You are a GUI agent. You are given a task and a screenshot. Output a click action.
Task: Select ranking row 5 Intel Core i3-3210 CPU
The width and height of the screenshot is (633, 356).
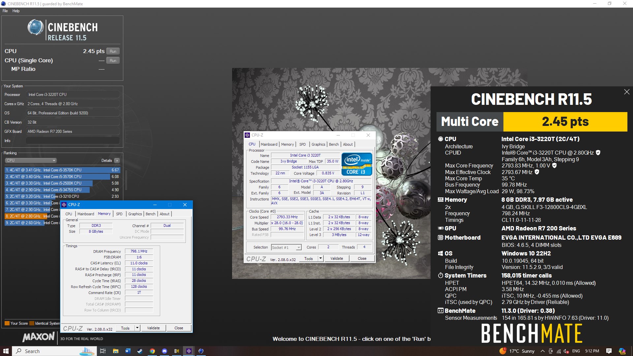[62, 196]
